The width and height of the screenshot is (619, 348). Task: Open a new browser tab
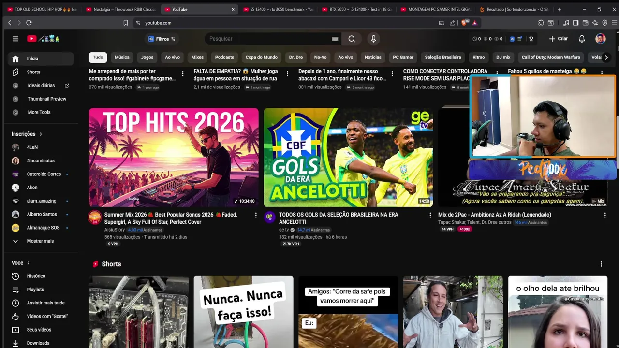[559, 9]
